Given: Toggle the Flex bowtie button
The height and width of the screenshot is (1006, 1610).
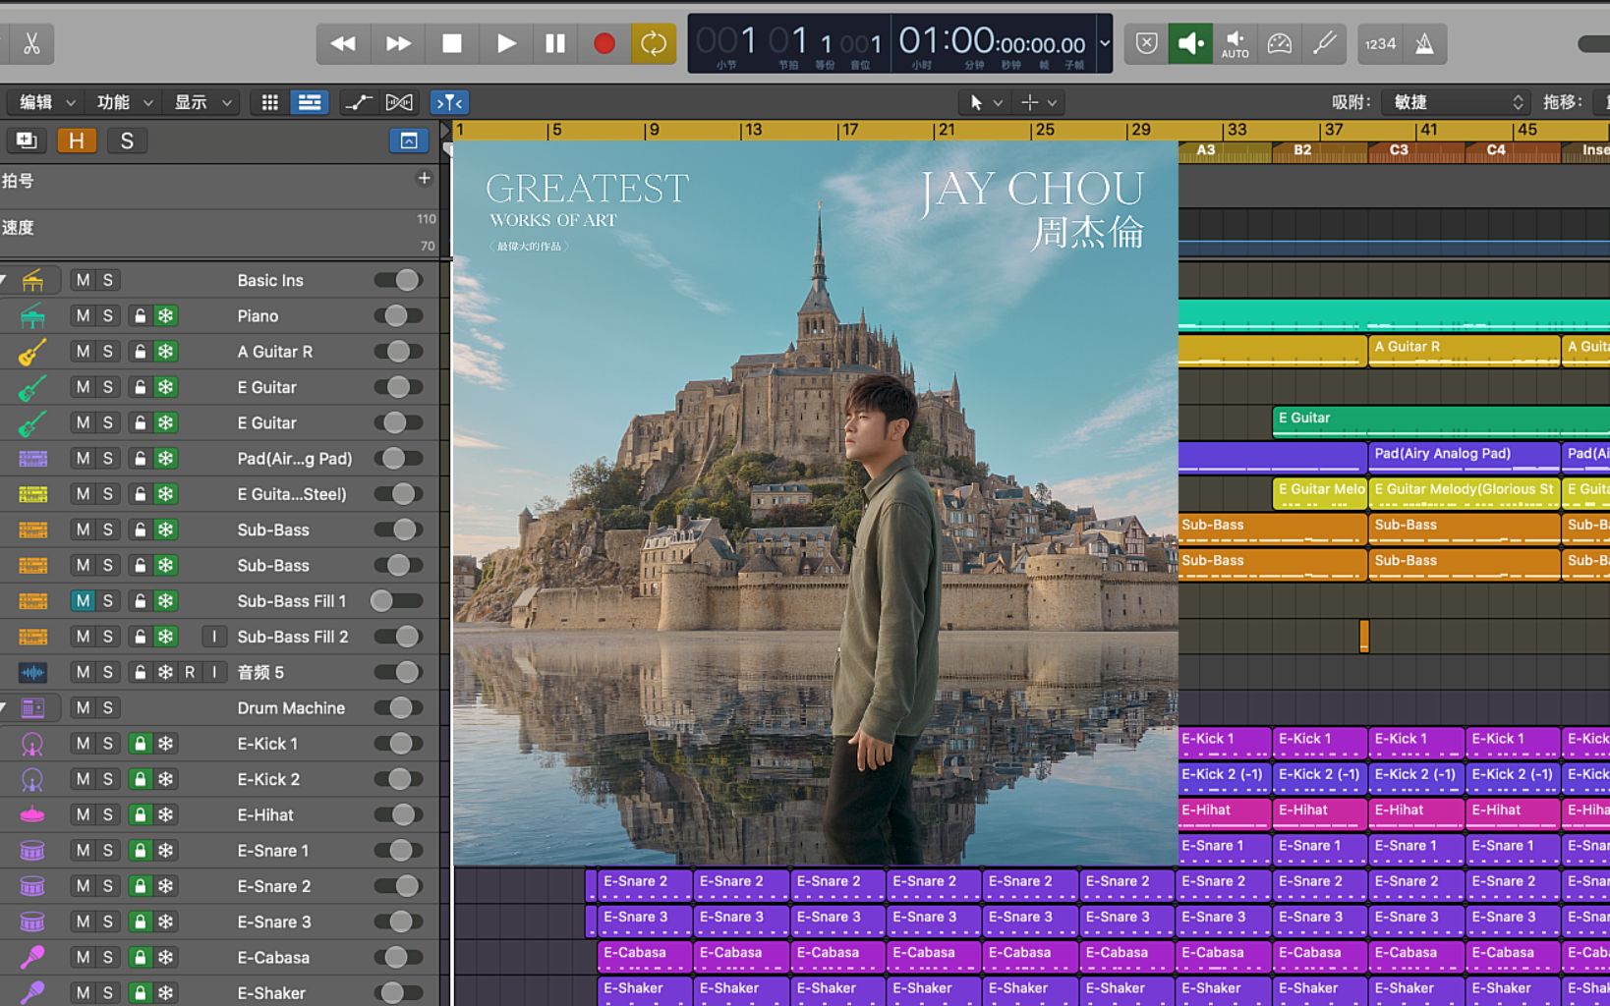Looking at the screenshot, I should [x=399, y=102].
